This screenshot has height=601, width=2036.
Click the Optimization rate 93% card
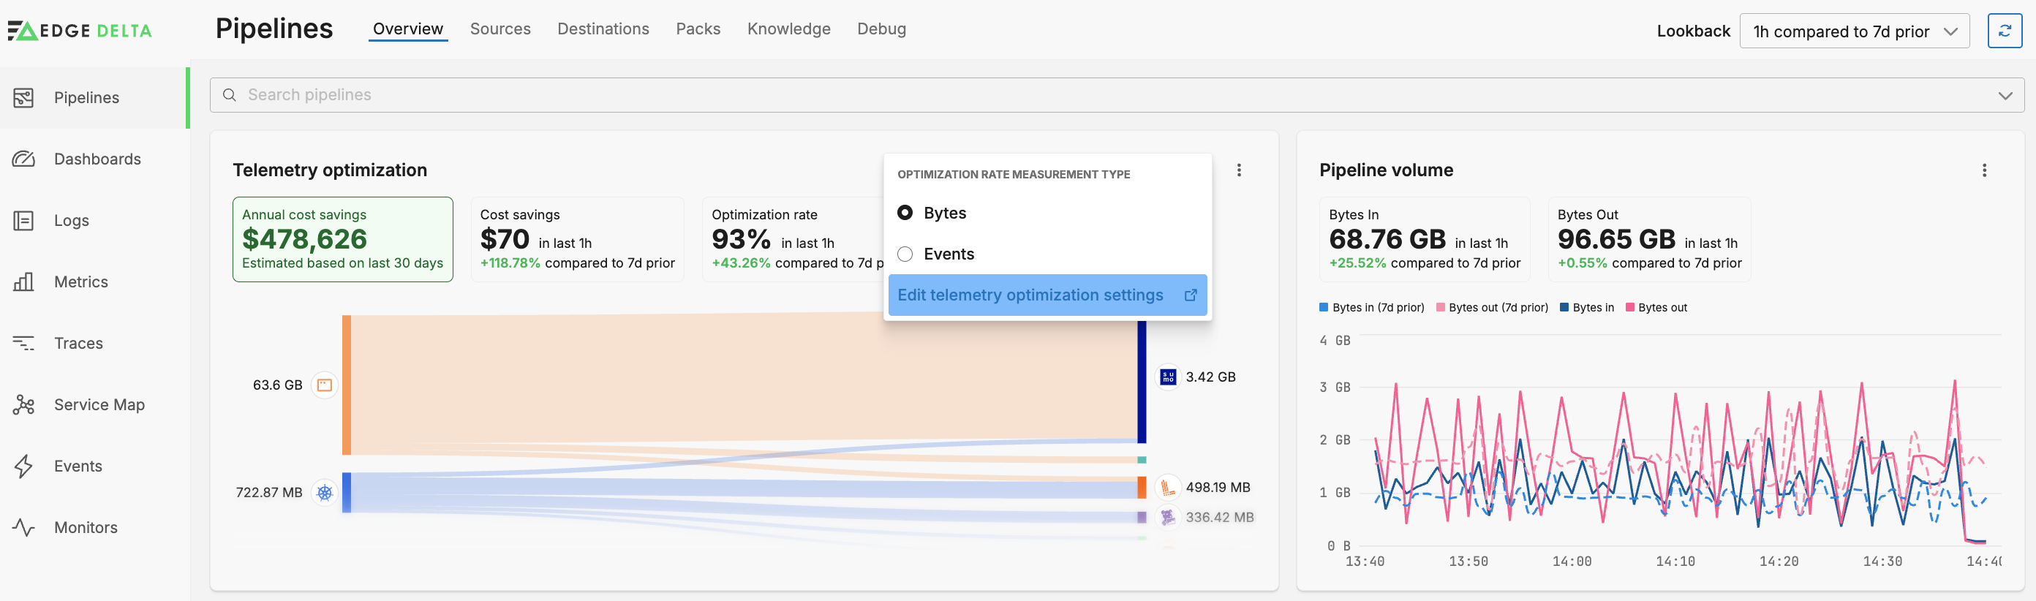793,239
